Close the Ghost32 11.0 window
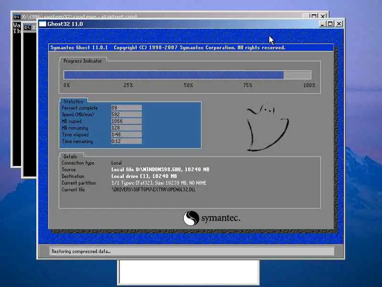The image size is (382, 287). pyautogui.click(x=339, y=24)
